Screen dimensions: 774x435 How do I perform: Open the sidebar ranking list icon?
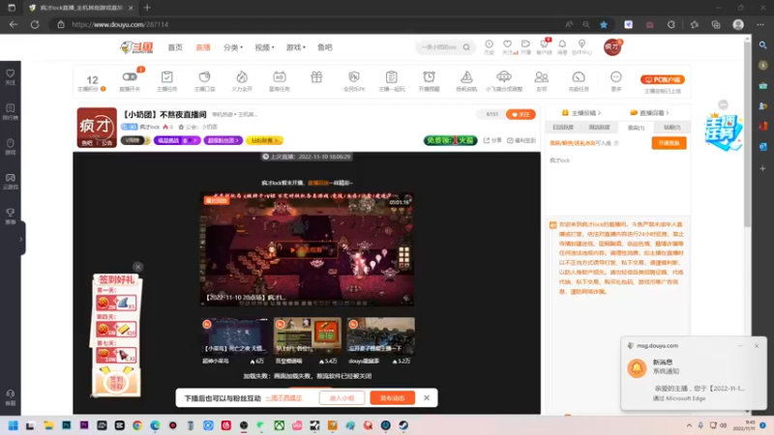[11, 111]
